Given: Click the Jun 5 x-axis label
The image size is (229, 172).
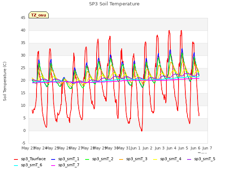Looking at the screenshot, I should [183, 148].
